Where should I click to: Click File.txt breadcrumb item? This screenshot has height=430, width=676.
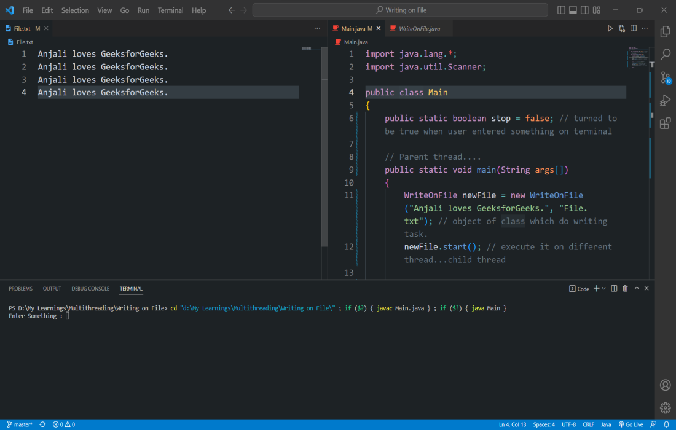(x=21, y=42)
